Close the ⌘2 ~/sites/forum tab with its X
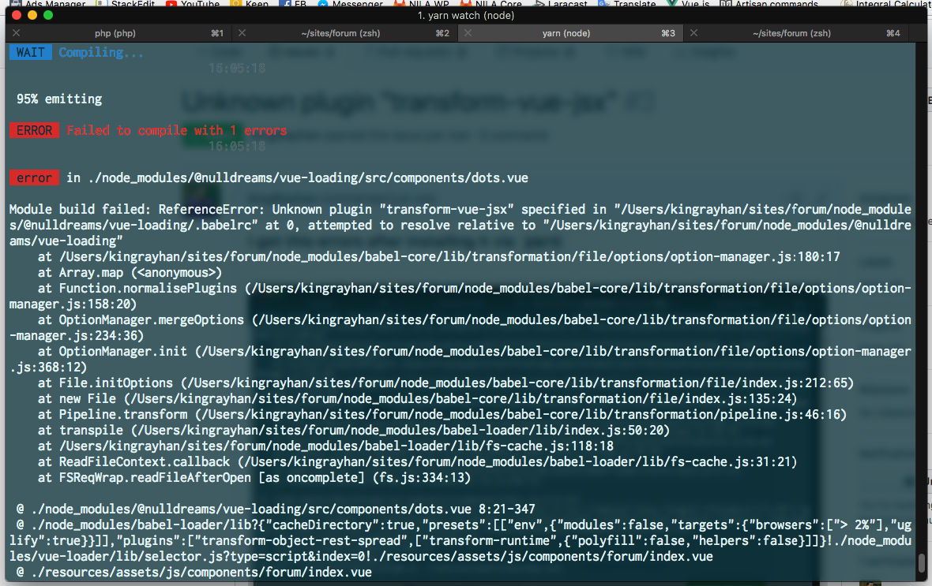The width and height of the screenshot is (932, 586). (x=242, y=33)
